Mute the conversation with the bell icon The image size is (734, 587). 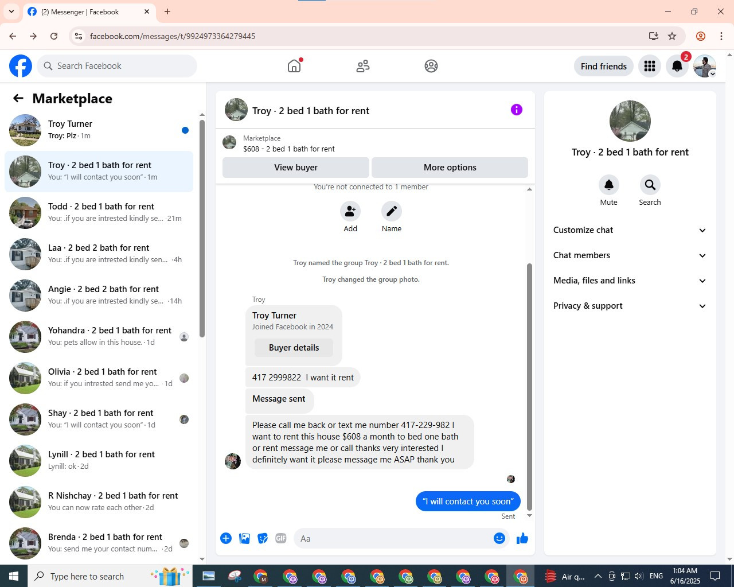(609, 185)
